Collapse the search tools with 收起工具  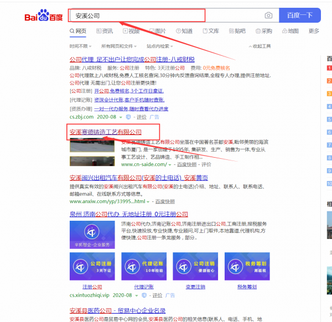(x=259, y=46)
